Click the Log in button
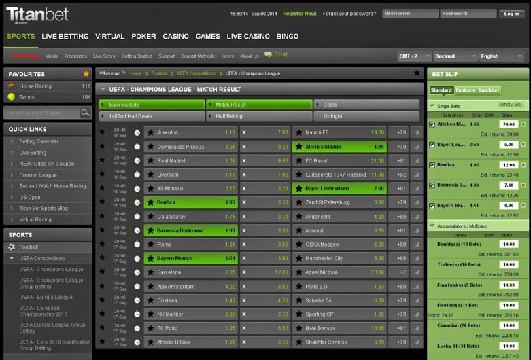 pyautogui.click(x=511, y=14)
